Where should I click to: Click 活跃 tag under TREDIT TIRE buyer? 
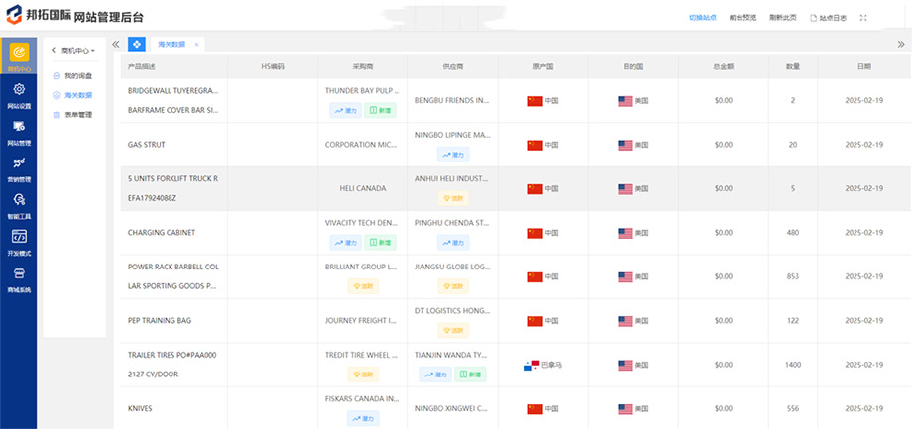click(x=363, y=375)
